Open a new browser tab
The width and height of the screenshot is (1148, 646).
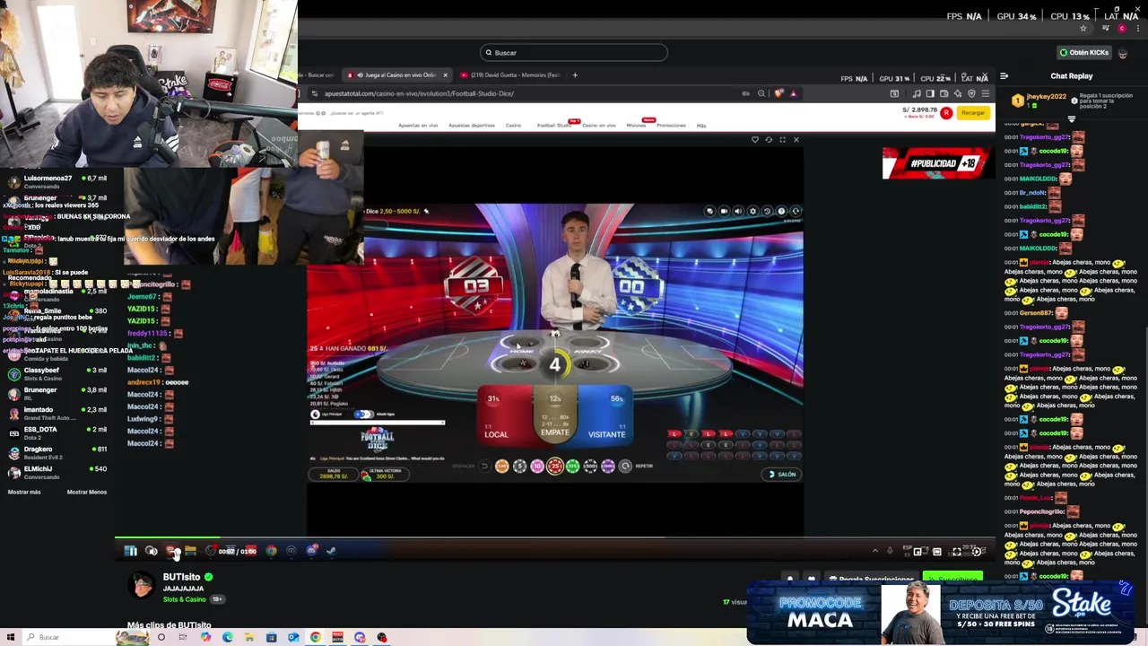tap(575, 75)
